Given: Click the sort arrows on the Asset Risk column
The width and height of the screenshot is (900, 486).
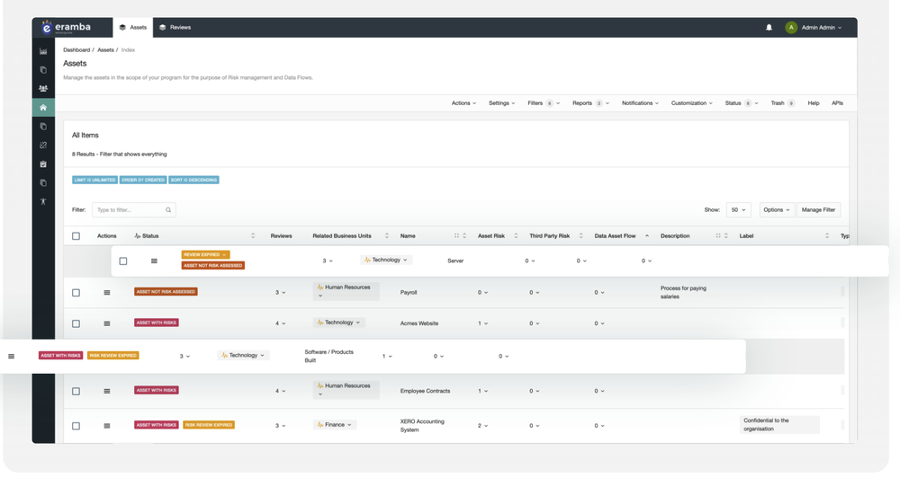Looking at the screenshot, I should point(516,235).
